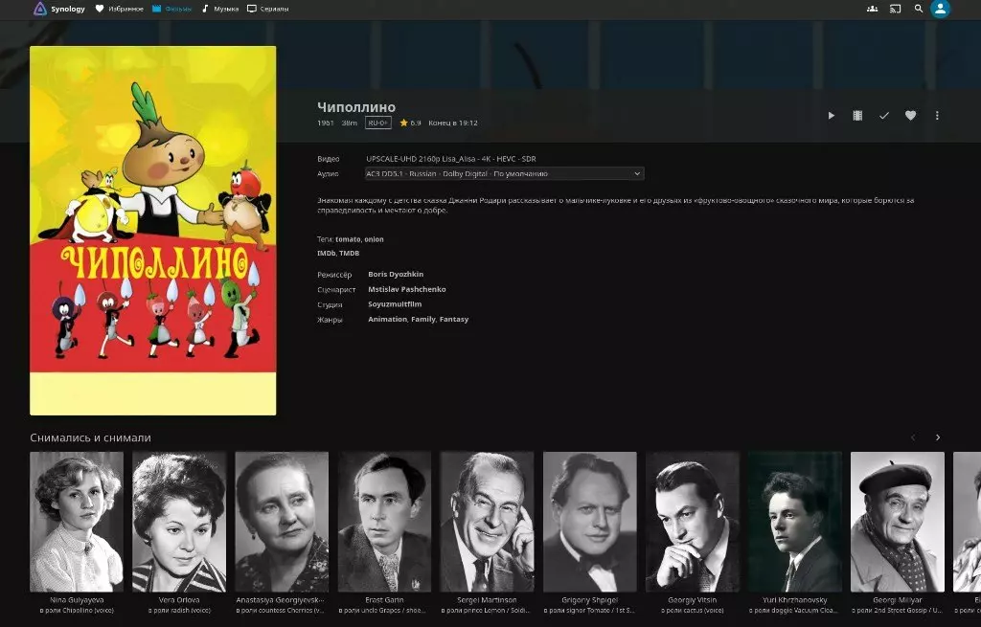981x627 pixels.
Task: Open the Избранное favorites tab
Action: [120, 9]
